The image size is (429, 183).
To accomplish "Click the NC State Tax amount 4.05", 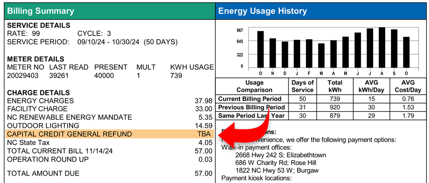I will (x=206, y=143).
